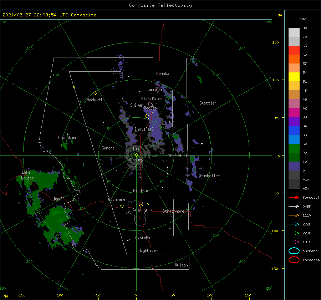Select the cyan current ellipse icon

294,251
